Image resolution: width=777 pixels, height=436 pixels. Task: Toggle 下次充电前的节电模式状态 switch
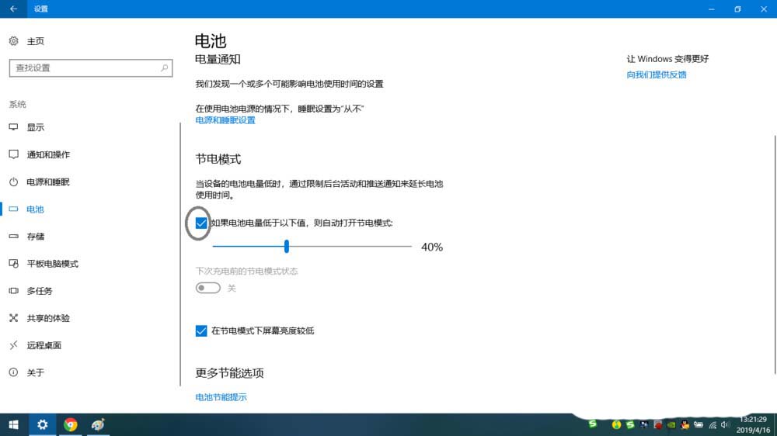(x=207, y=288)
